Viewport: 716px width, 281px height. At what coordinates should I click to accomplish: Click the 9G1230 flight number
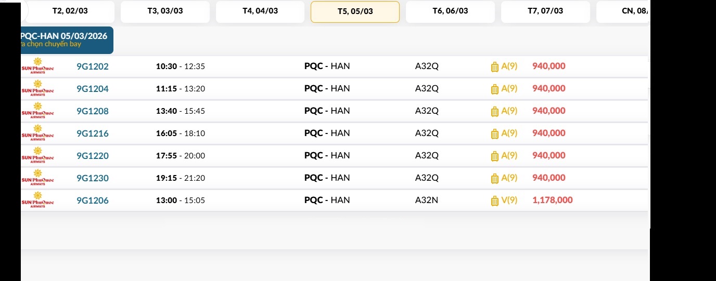click(x=93, y=178)
